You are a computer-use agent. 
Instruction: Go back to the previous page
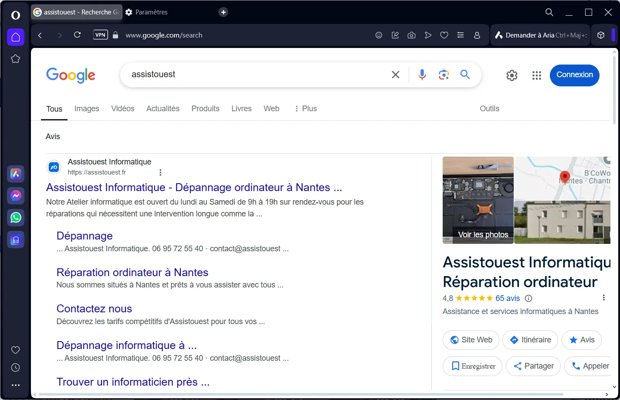point(40,35)
